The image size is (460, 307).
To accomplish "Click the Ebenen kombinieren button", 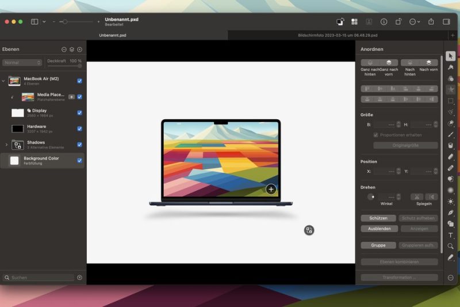I will 399,261.
